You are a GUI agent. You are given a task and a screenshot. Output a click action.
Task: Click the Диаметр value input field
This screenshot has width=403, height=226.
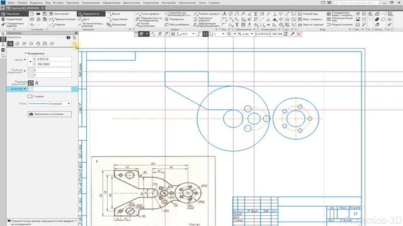pyautogui.click(x=52, y=89)
